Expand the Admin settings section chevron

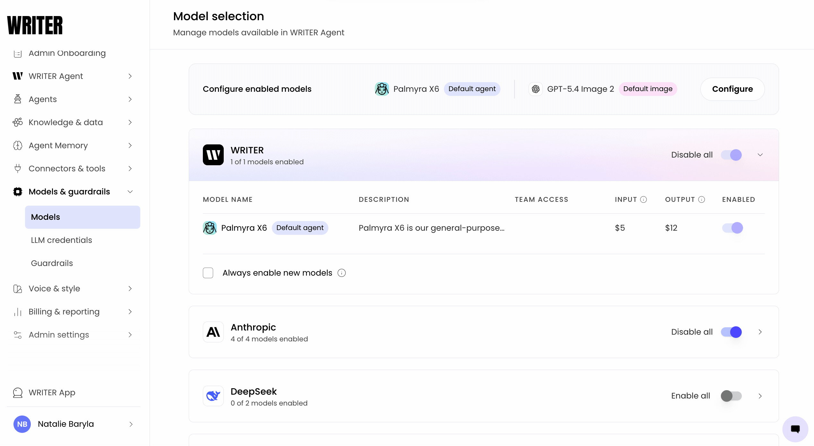pos(130,335)
